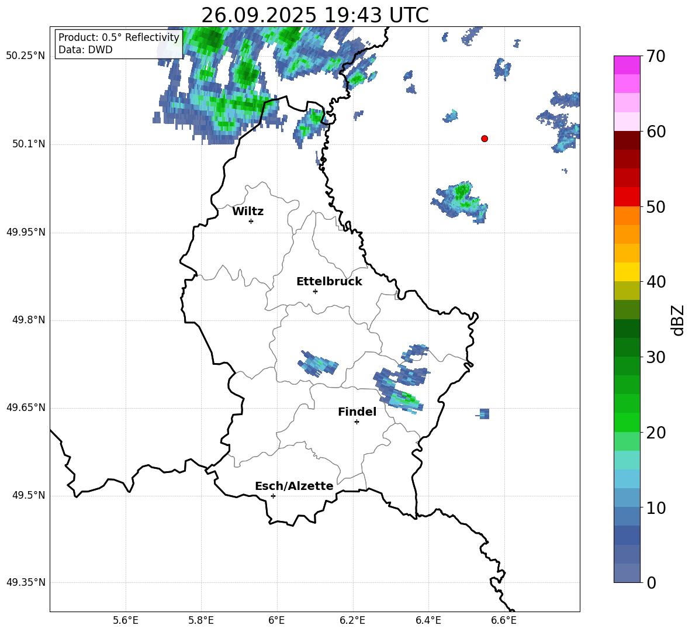Click the Ettelbruck cross marker

point(315,291)
